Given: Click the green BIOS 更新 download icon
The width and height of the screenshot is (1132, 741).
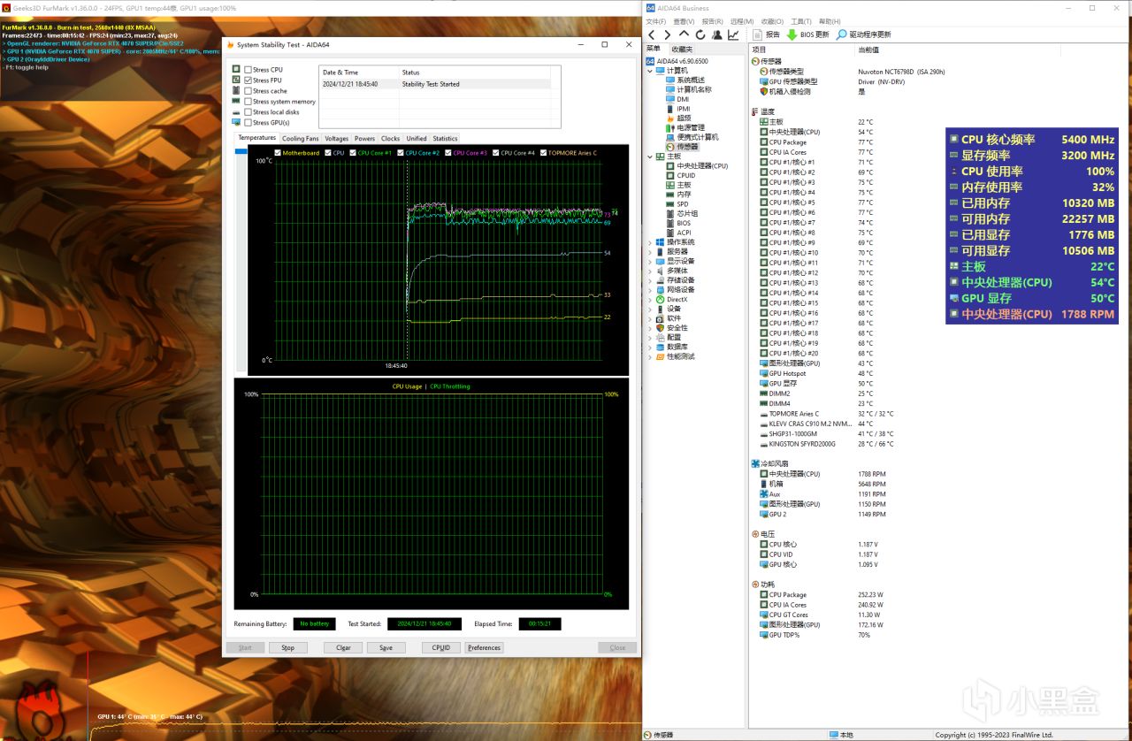Looking at the screenshot, I should [792, 34].
